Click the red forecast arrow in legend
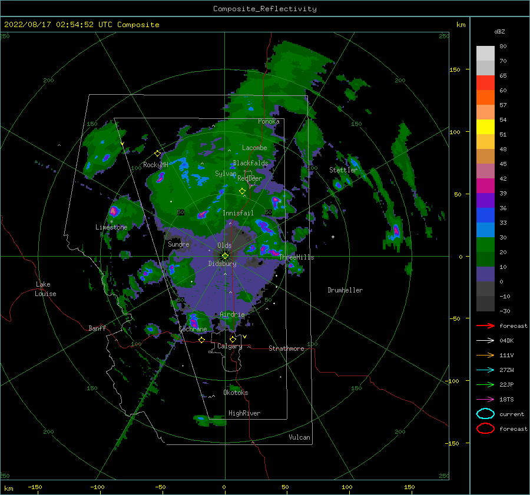The width and height of the screenshot is (530, 495). click(485, 325)
